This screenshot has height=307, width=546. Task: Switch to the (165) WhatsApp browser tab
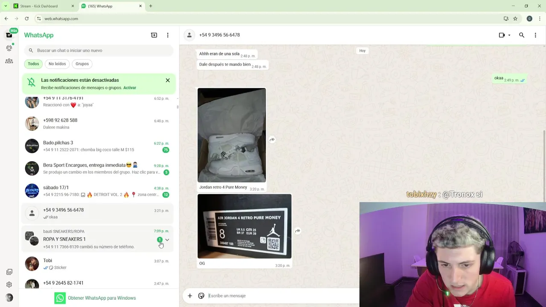click(x=111, y=6)
